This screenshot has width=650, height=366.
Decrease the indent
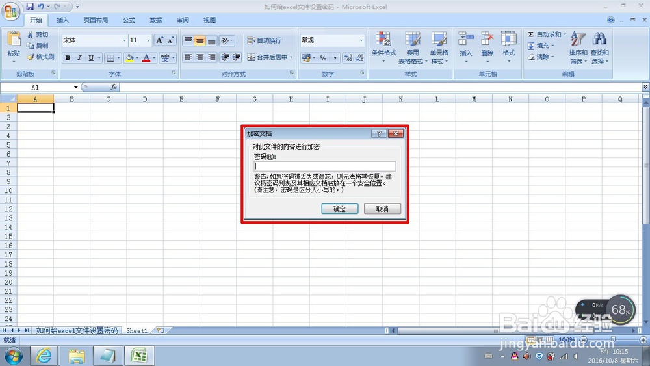tap(225, 57)
